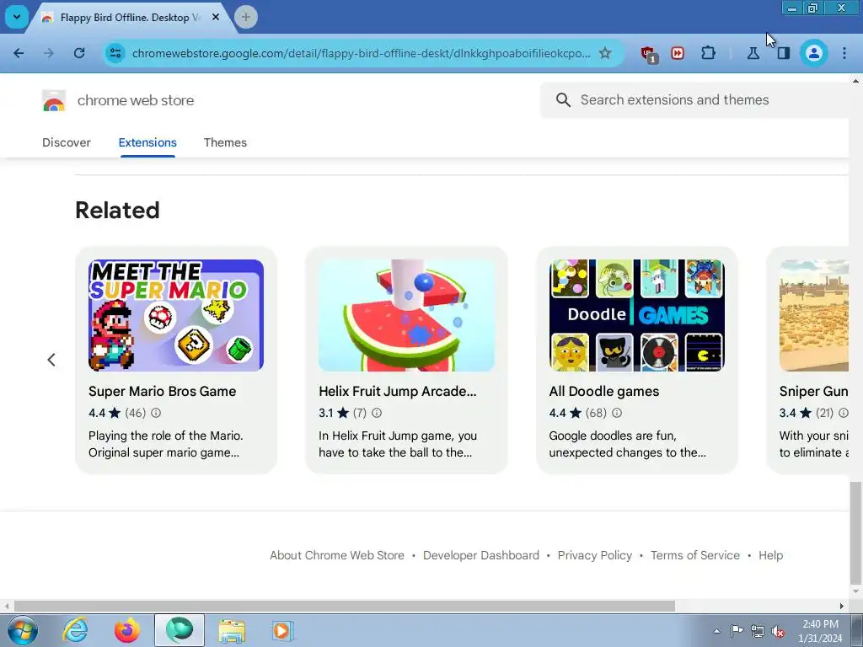
Task: Reload the current page
Action: (x=79, y=53)
